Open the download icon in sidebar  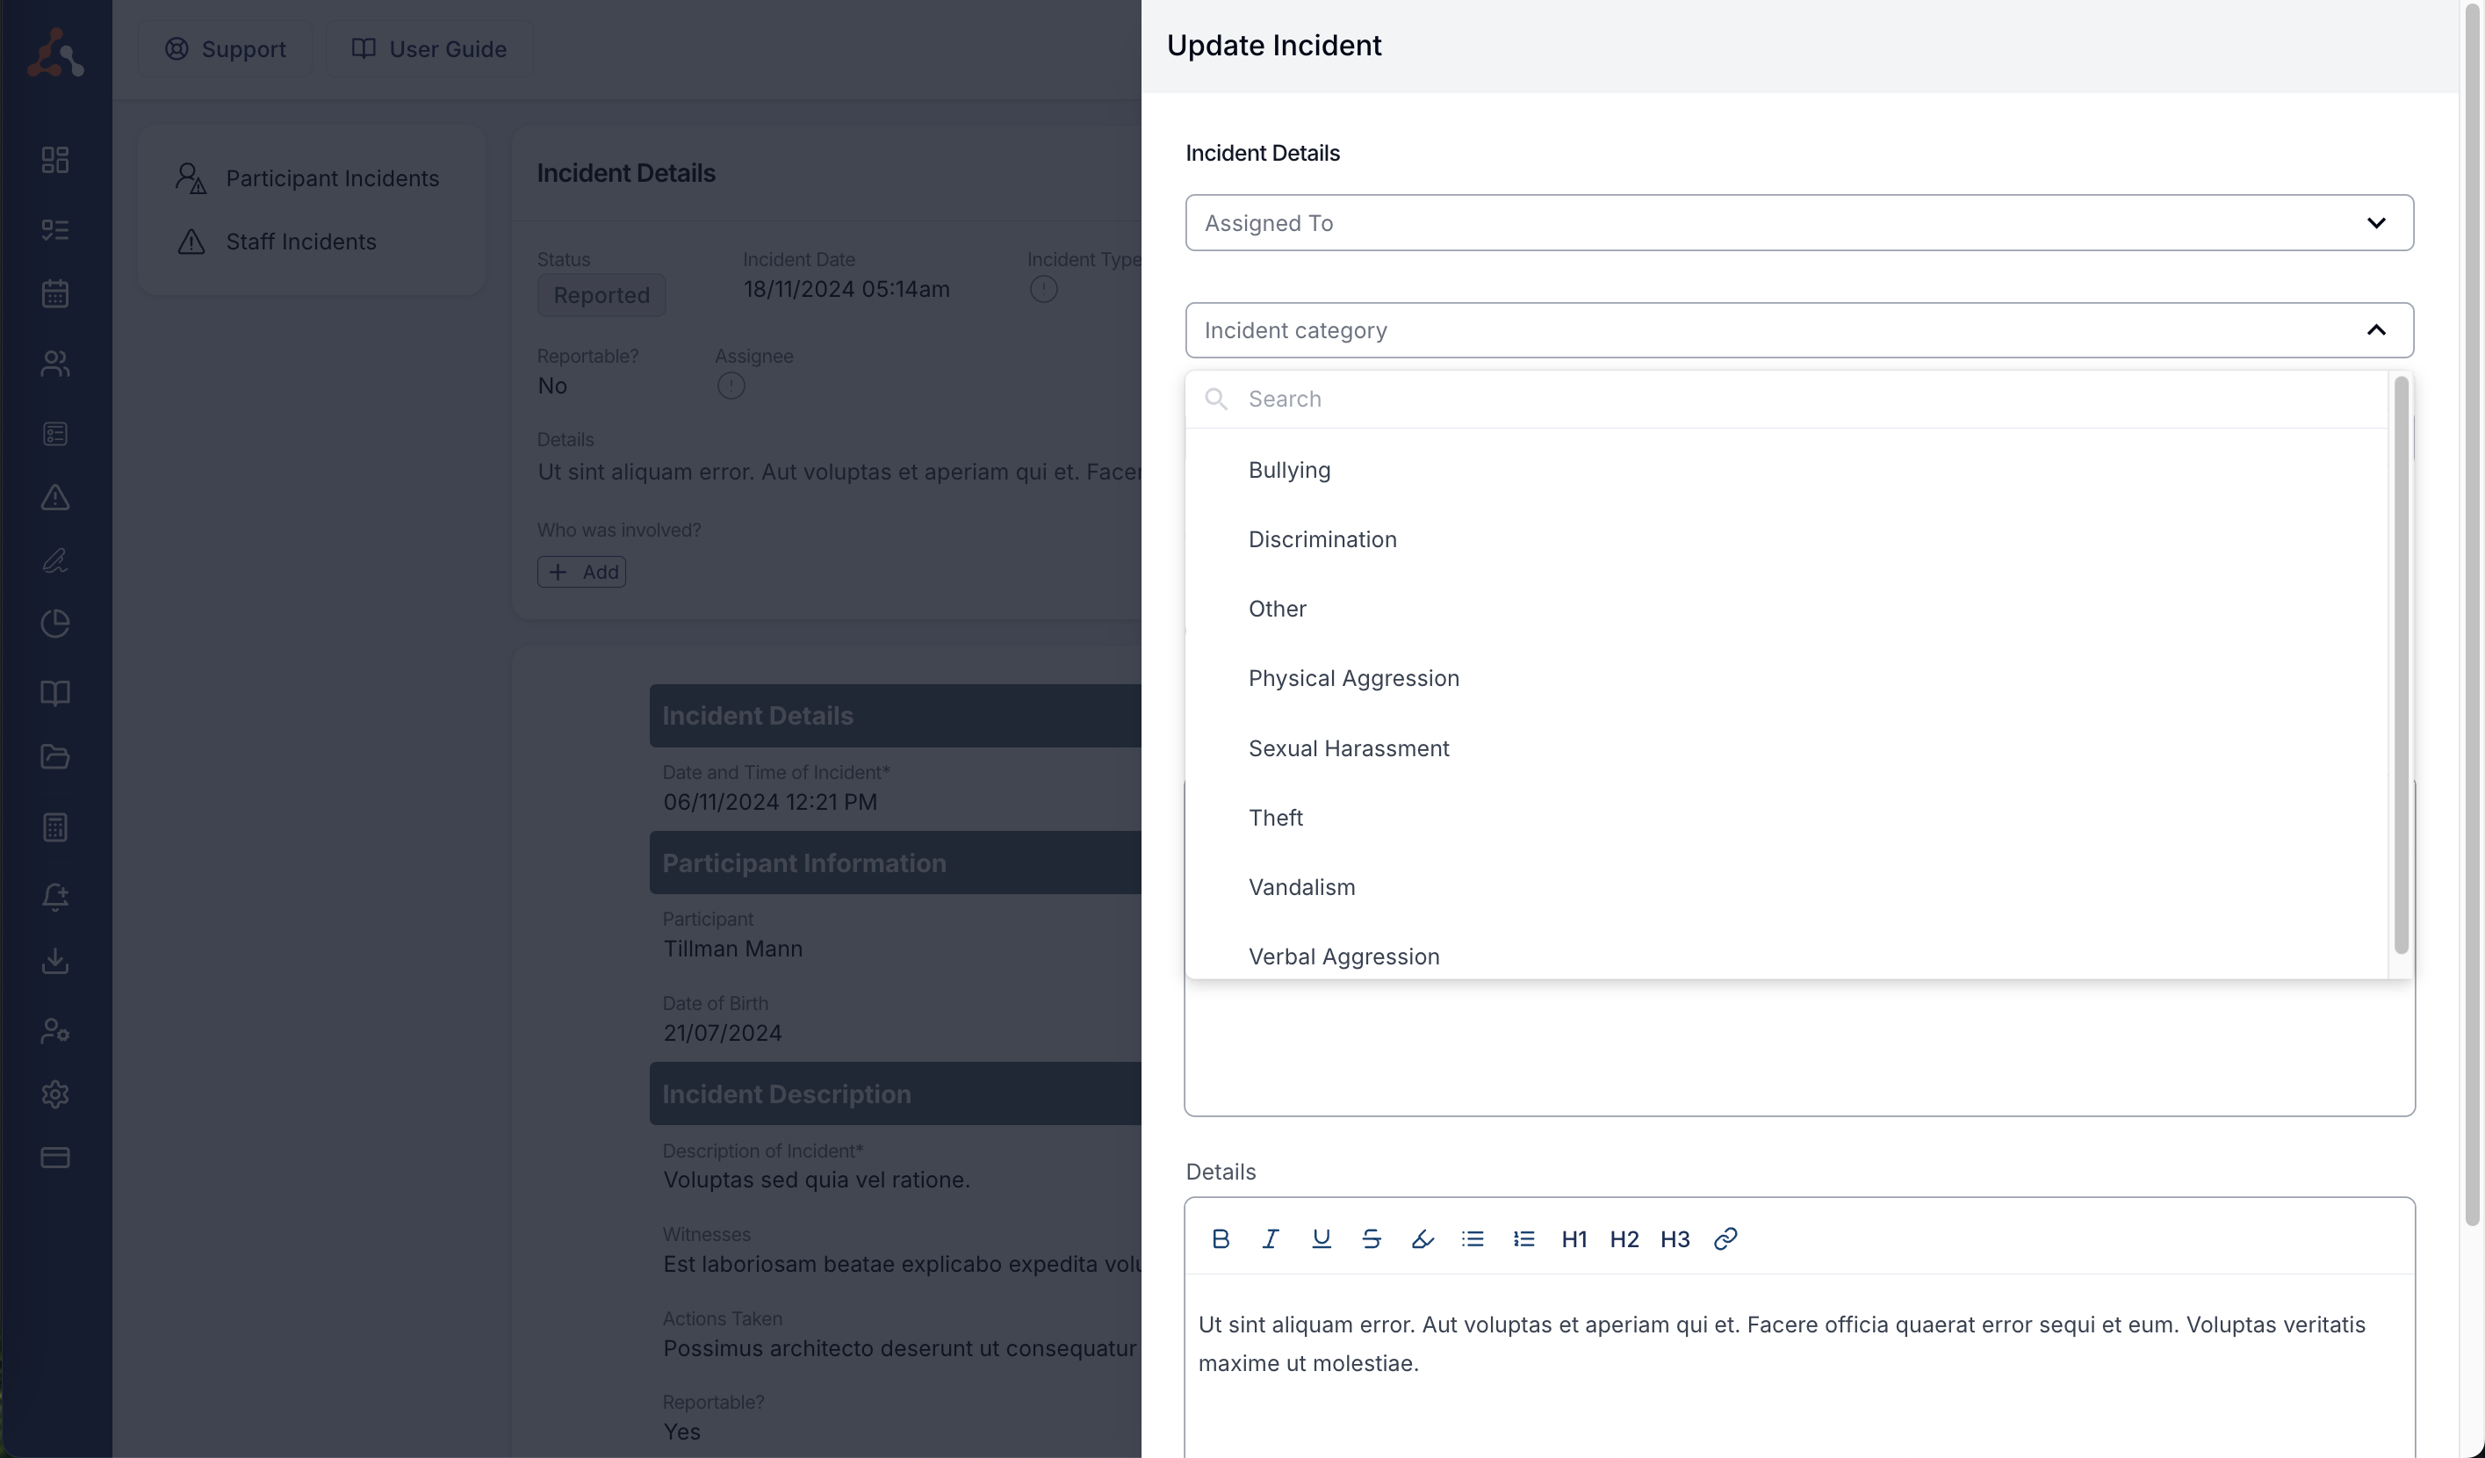(x=55, y=961)
